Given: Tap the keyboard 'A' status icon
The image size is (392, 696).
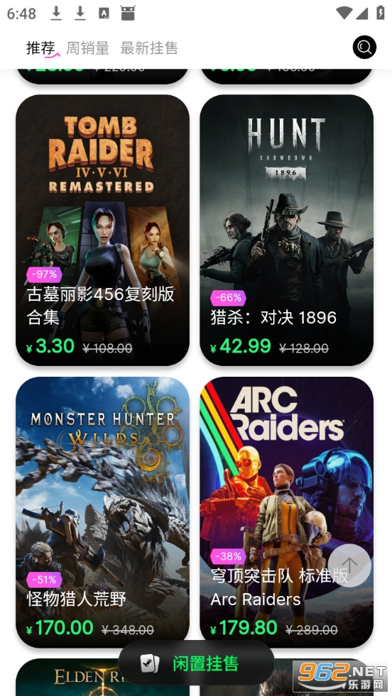Looking at the screenshot, I should coord(104,13).
